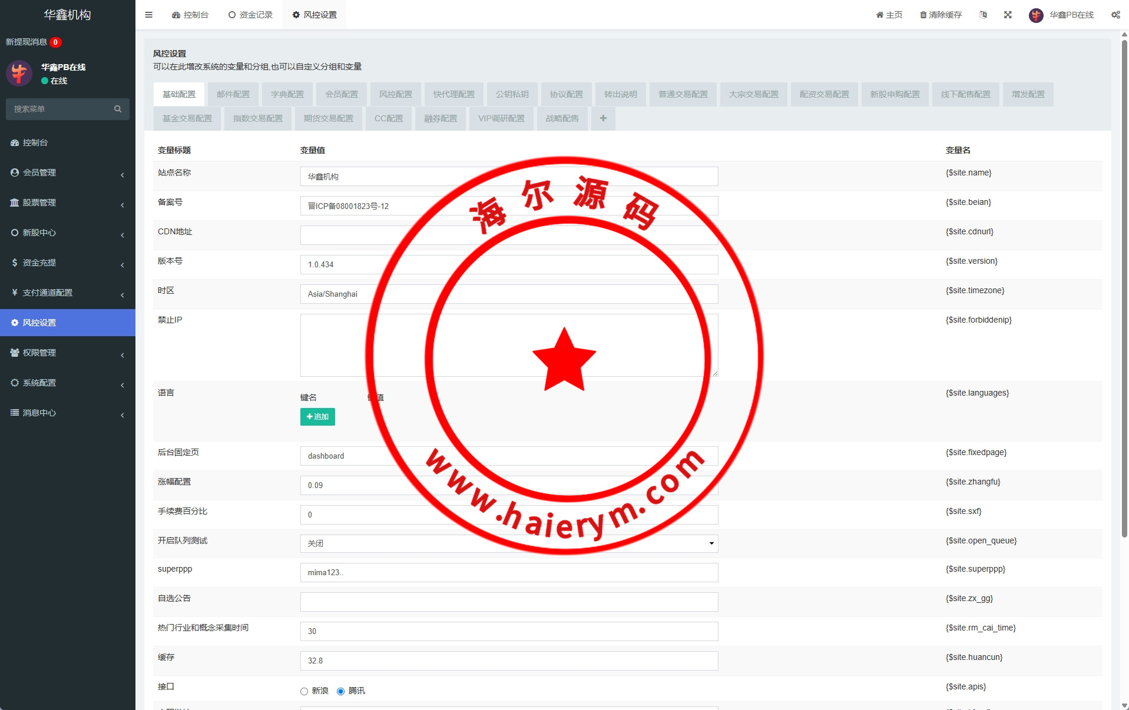Click the settings cogs icon at top right

coord(1115,15)
